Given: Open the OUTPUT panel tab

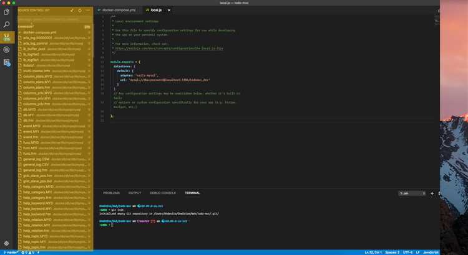Looking at the screenshot, I should click(x=135, y=193).
